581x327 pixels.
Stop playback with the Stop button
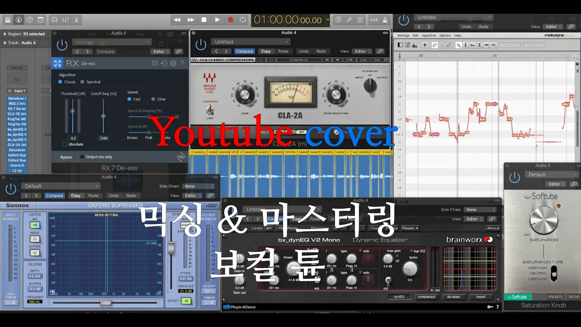click(204, 20)
